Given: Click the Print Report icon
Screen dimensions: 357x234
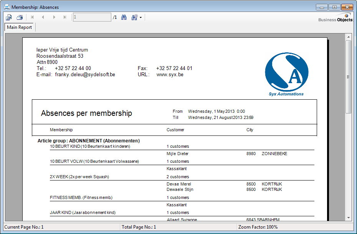Looking at the screenshot, I should [20, 17].
